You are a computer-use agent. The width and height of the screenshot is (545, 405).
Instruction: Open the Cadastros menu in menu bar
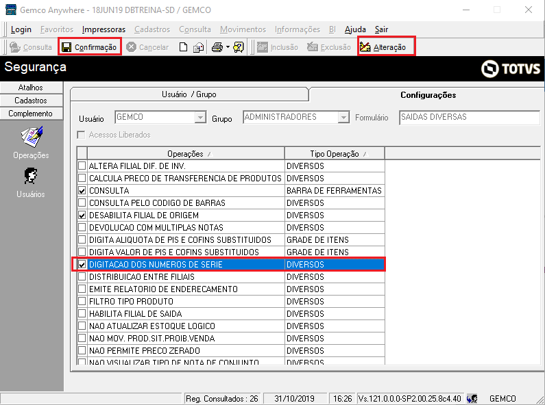click(x=152, y=29)
